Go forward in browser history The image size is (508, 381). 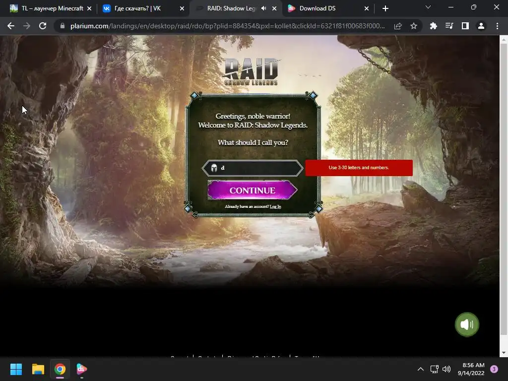[x=27, y=26]
